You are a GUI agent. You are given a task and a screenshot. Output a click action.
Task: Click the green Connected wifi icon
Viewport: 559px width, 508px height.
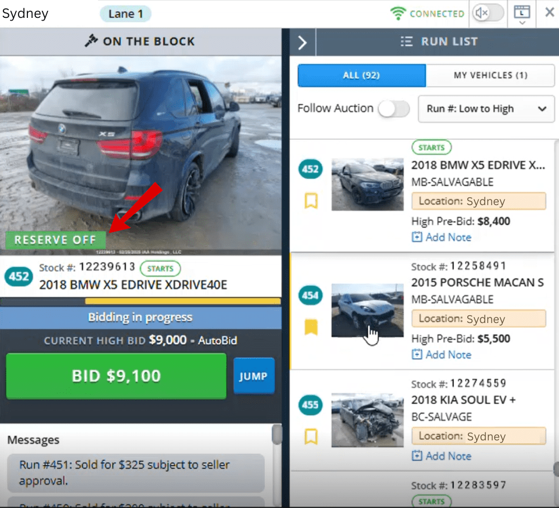pyautogui.click(x=398, y=13)
